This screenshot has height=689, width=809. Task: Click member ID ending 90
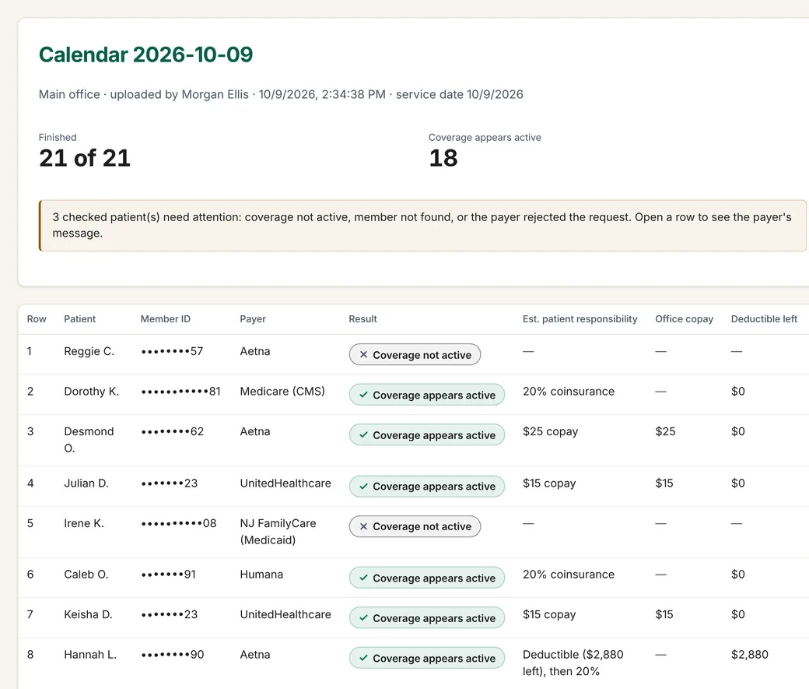tap(173, 655)
